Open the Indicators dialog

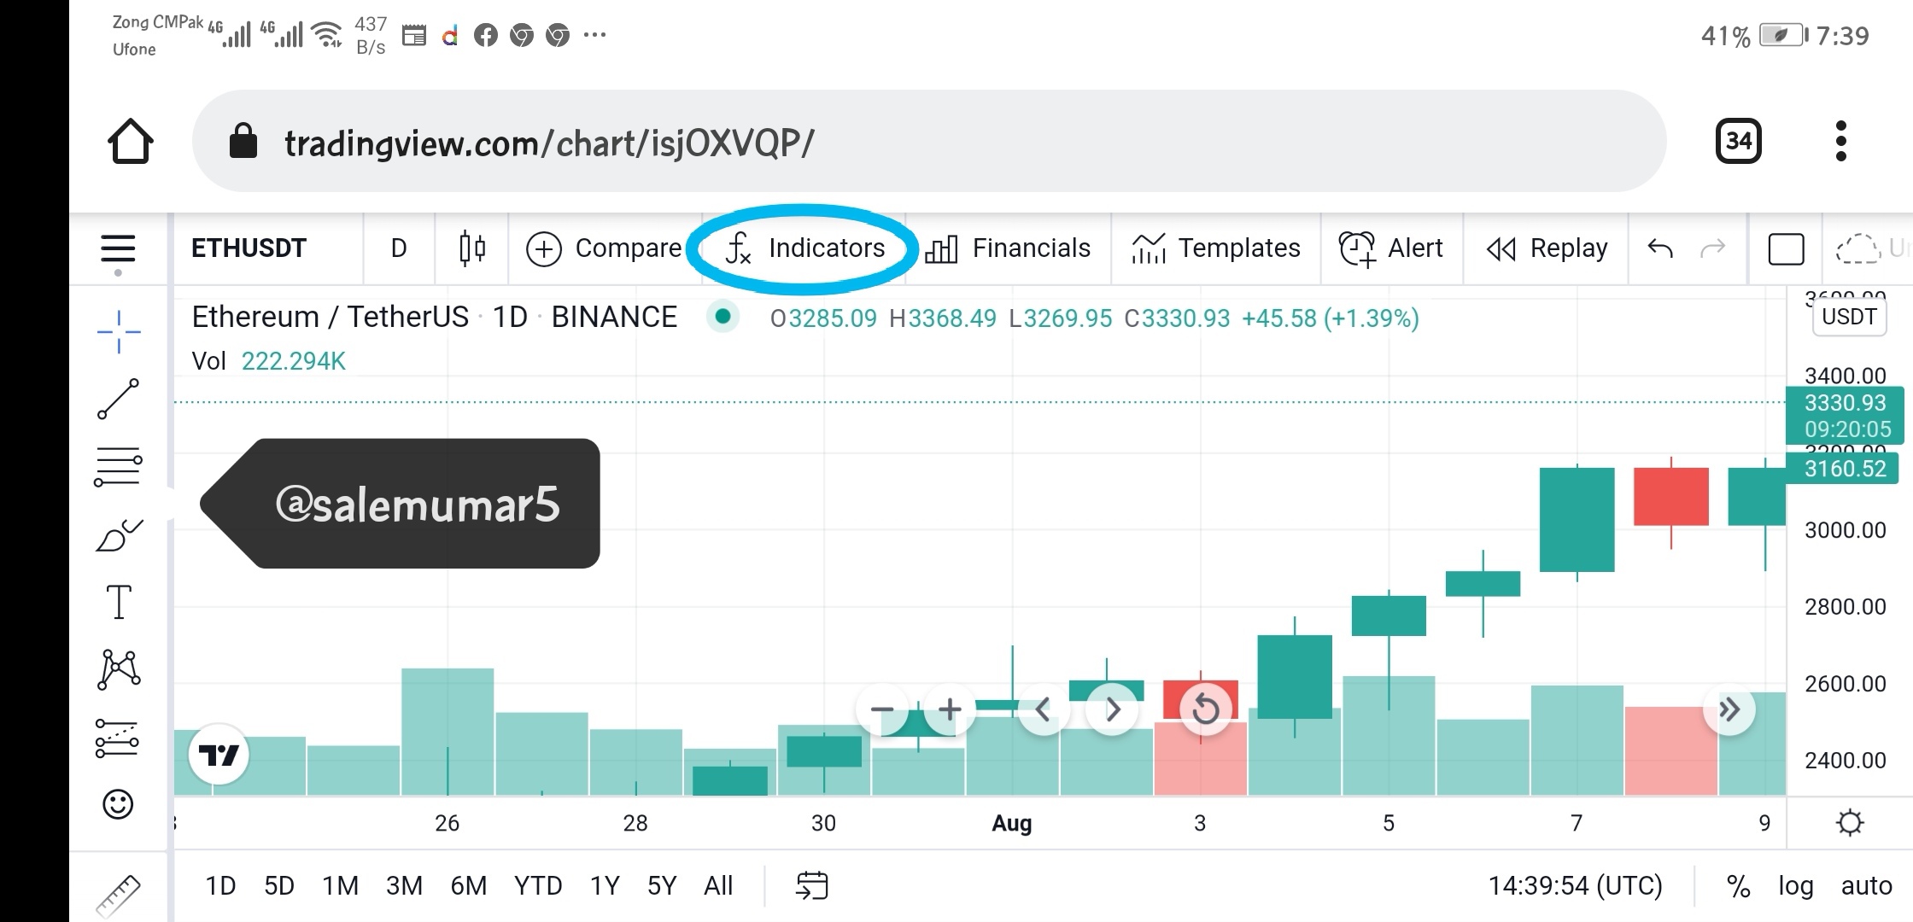pyautogui.click(x=805, y=248)
